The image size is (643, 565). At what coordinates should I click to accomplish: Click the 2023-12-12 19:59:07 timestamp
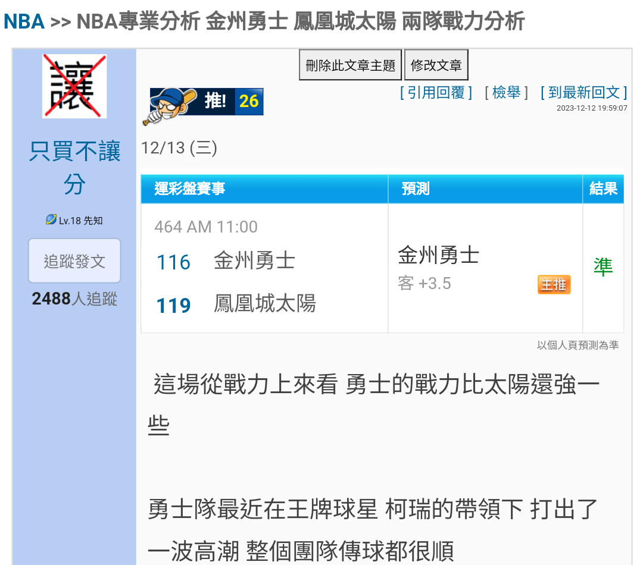pyautogui.click(x=592, y=108)
